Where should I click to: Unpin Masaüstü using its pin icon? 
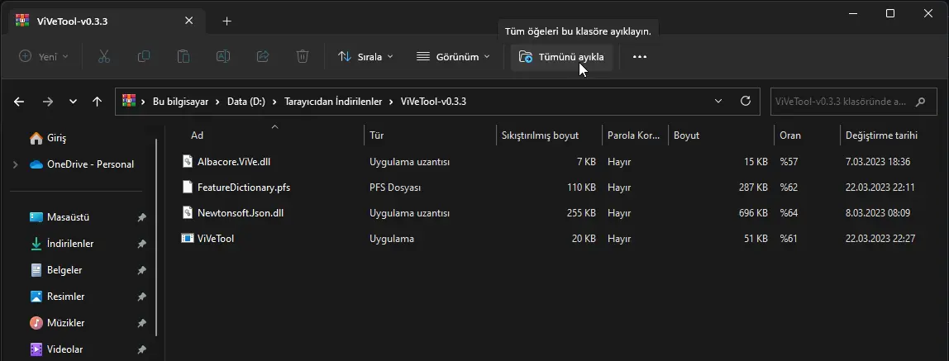click(141, 217)
